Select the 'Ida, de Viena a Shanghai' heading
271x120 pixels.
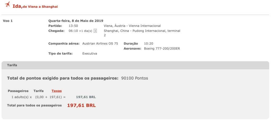coord(35,7)
